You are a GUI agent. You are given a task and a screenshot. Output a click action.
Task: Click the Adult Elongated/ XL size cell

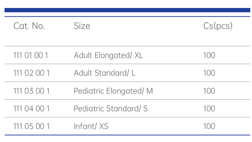point(108,55)
